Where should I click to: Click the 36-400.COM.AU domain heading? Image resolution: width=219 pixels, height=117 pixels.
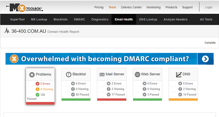(x=29, y=31)
